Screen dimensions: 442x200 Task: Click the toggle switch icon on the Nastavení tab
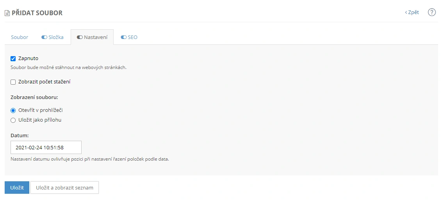pyautogui.click(x=80, y=37)
